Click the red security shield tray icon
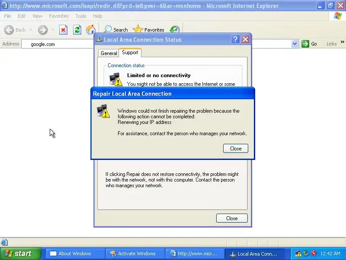The image size is (346, 260). click(x=314, y=253)
